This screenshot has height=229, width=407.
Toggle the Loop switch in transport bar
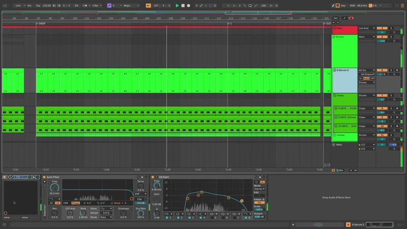click(250, 6)
